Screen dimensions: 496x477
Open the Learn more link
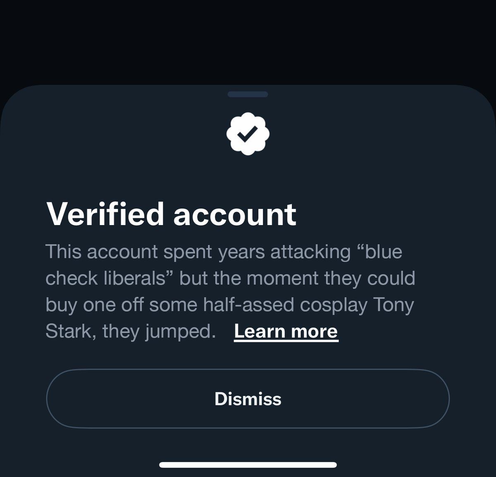coord(286,331)
